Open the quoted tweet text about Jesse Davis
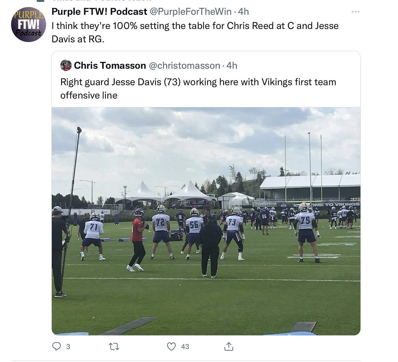Screen dimensions: 398x362 pyautogui.click(x=198, y=89)
